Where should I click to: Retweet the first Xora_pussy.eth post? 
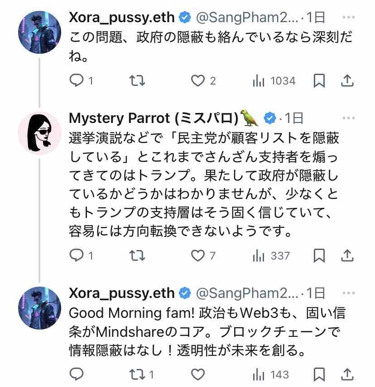137,81
